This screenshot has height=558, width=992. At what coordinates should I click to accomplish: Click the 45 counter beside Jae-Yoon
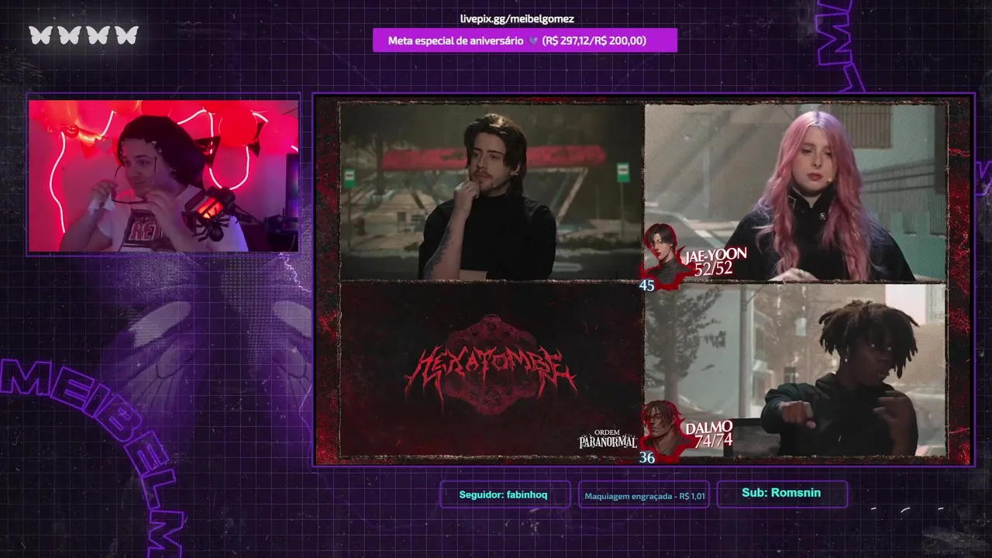pos(646,286)
